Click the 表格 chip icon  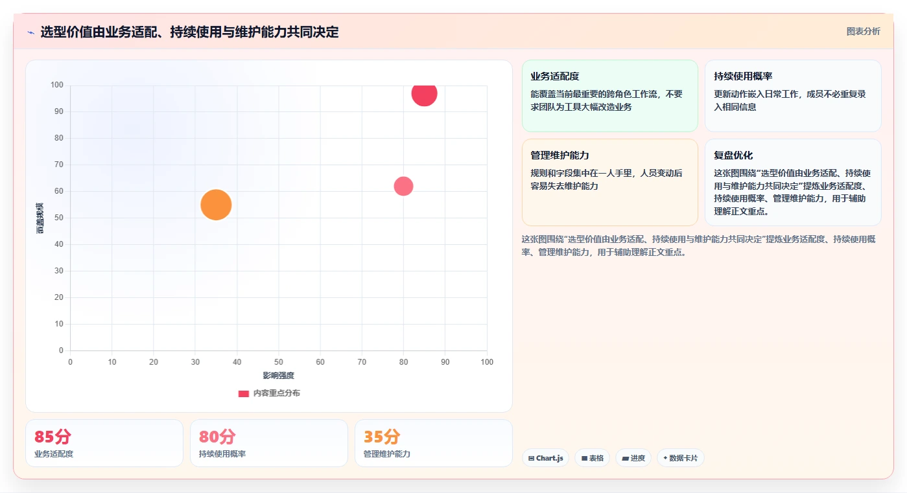(584, 458)
